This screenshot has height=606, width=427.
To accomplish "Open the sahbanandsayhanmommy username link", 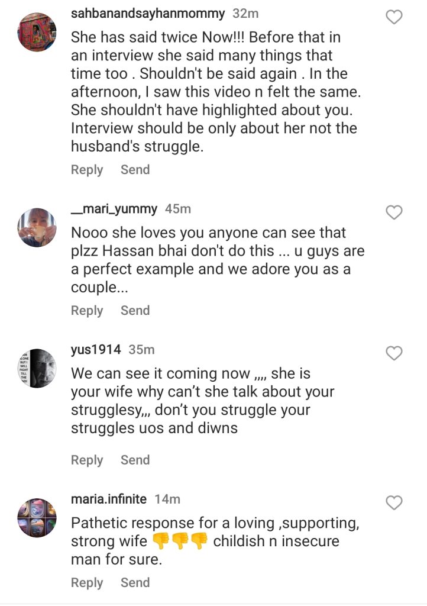I will coord(147,14).
